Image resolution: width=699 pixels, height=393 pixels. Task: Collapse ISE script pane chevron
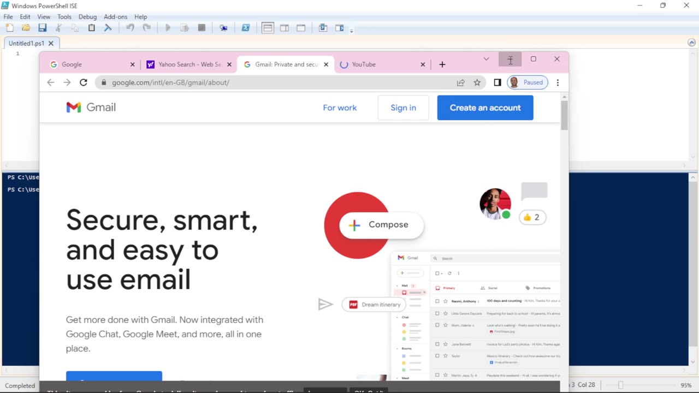click(692, 43)
